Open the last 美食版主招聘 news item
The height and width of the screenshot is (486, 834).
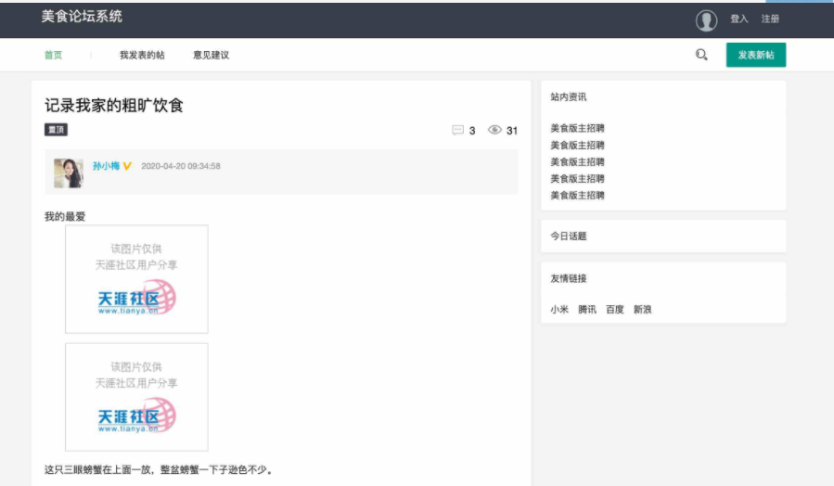coord(578,195)
